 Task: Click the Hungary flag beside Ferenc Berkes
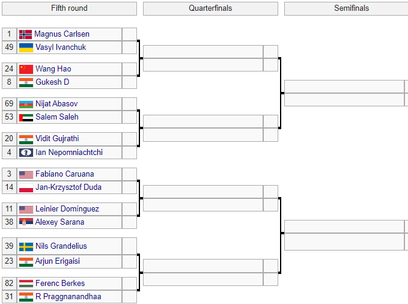click(x=26, y=284)
